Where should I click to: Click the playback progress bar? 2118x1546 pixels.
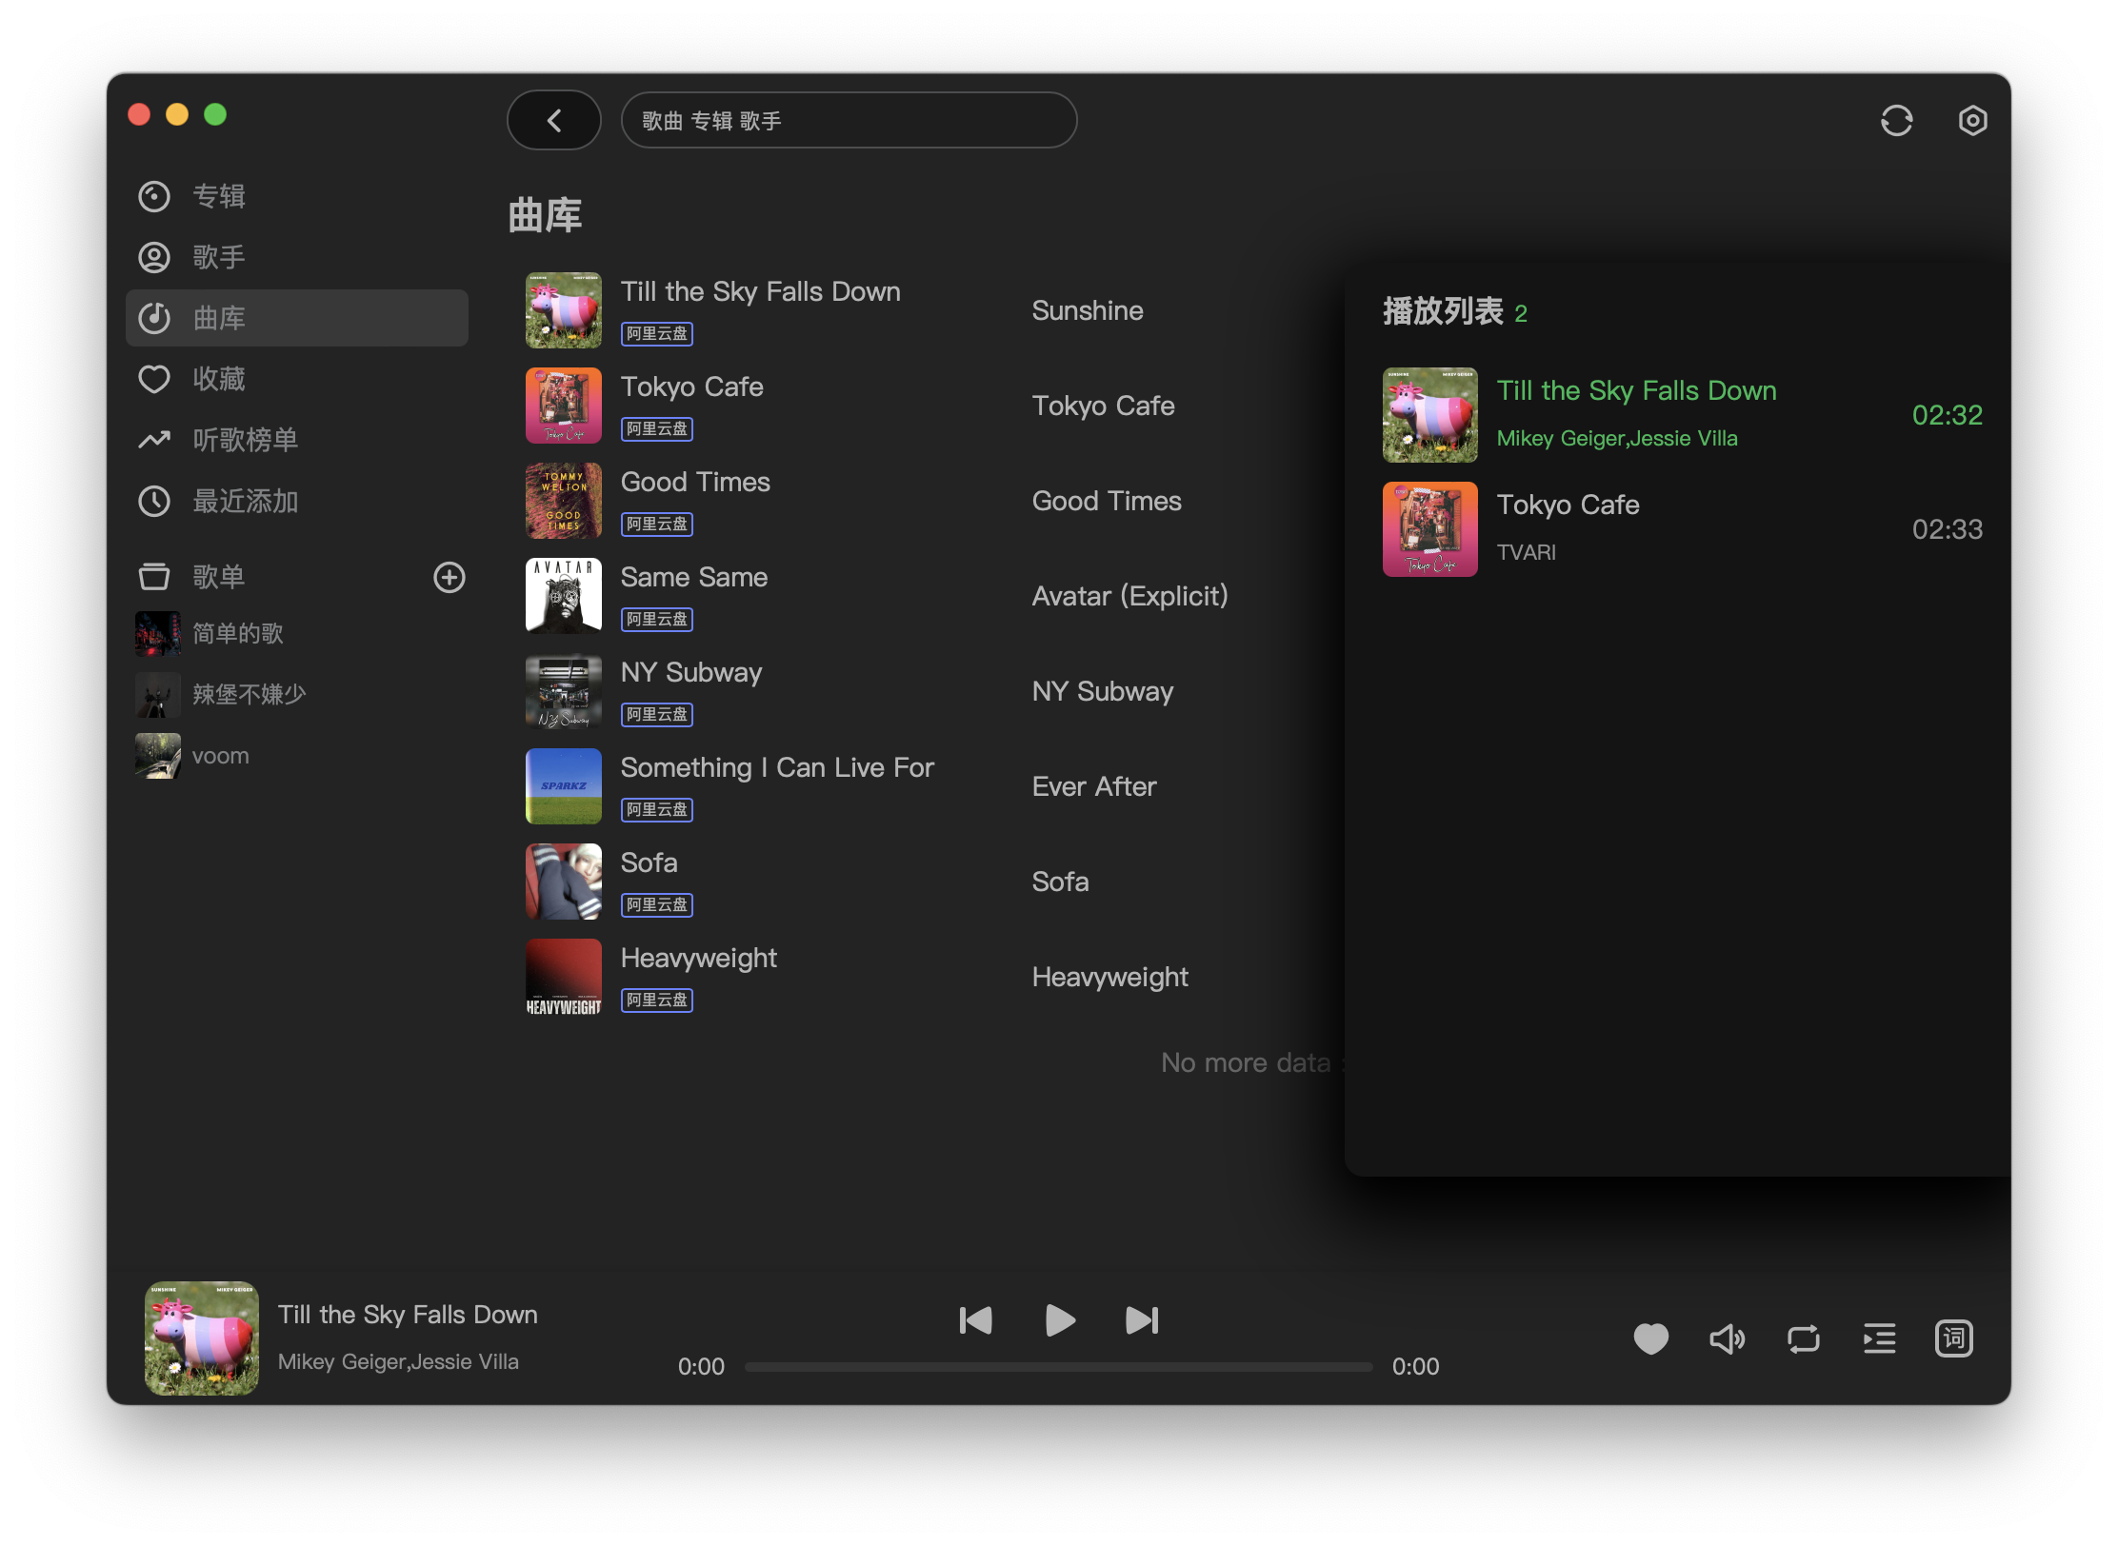click(1057, 1366)
